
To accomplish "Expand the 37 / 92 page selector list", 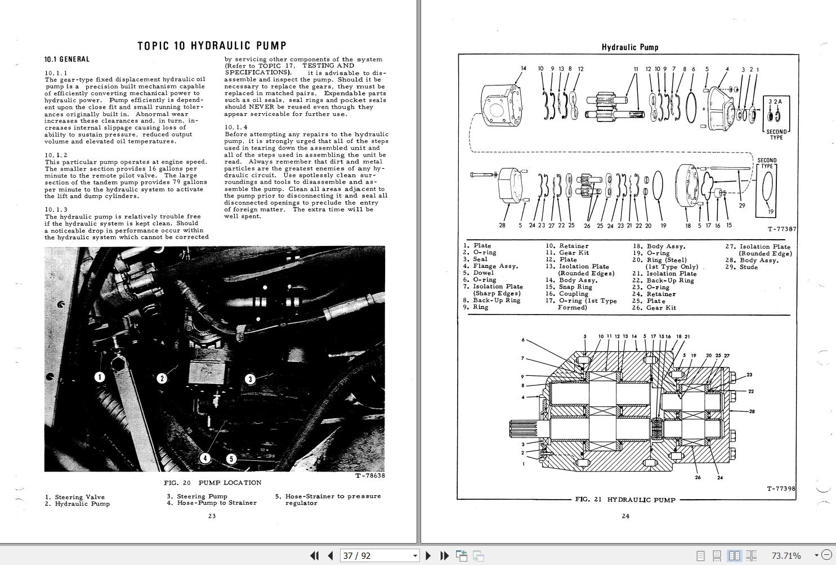I will click(415, 555).
